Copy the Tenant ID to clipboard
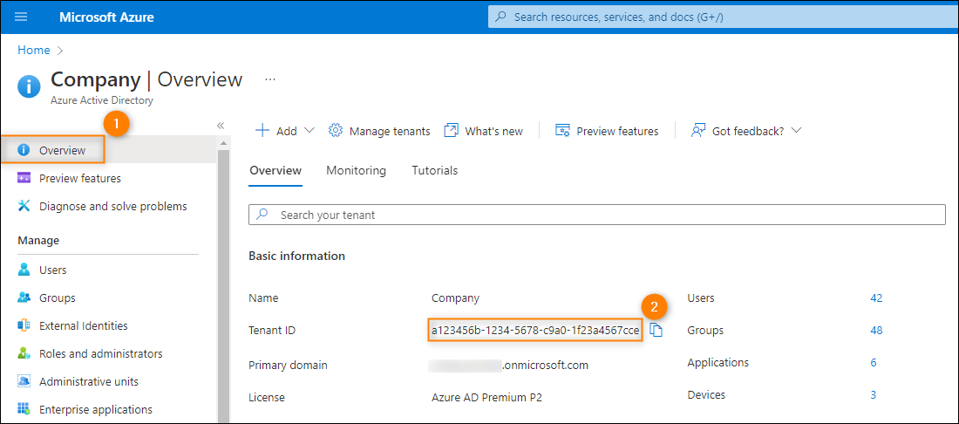This screenshot has width=959, height=424. click(656, 331)
